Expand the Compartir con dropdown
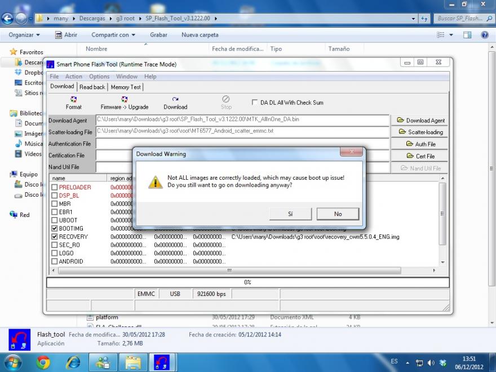496x372 pixels. [113, 35]
